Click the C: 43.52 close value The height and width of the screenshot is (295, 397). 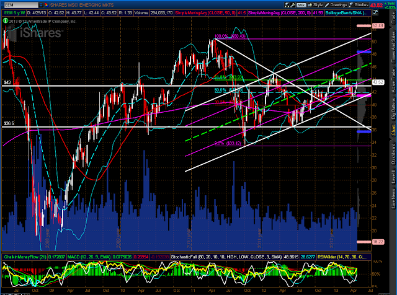[109, 12]
